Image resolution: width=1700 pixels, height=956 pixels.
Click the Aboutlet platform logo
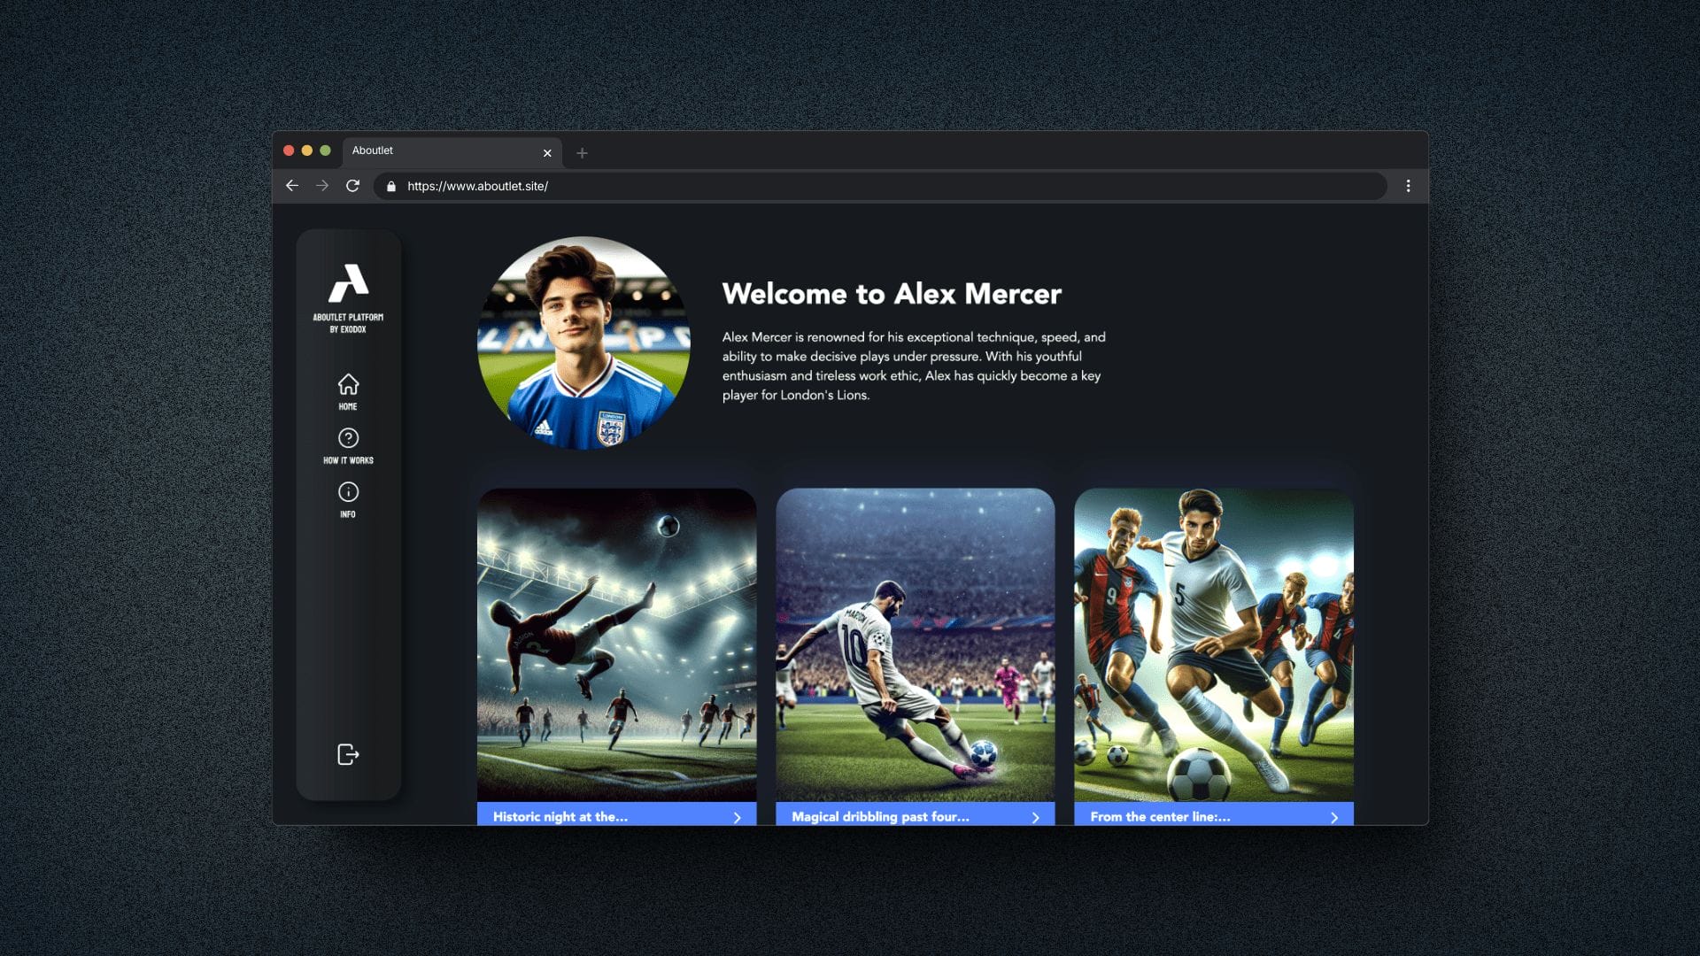coord(348,283)
